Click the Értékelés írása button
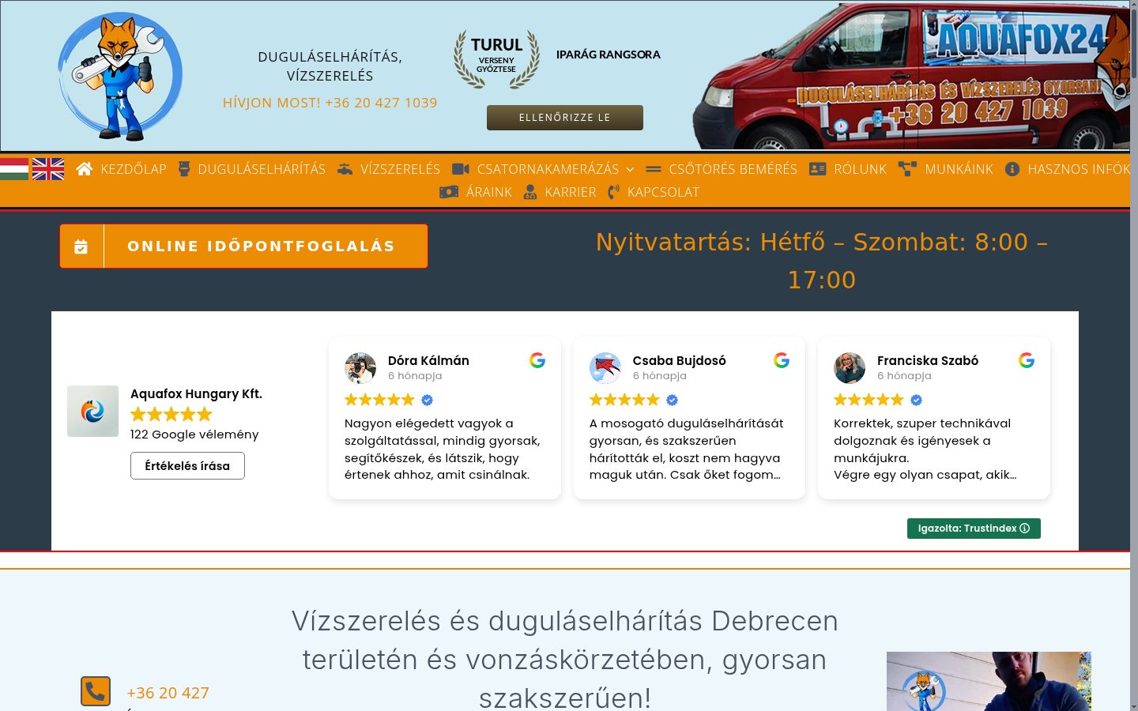The height and width of the screenshot is (711, 1138). click(x=187, y=466)
